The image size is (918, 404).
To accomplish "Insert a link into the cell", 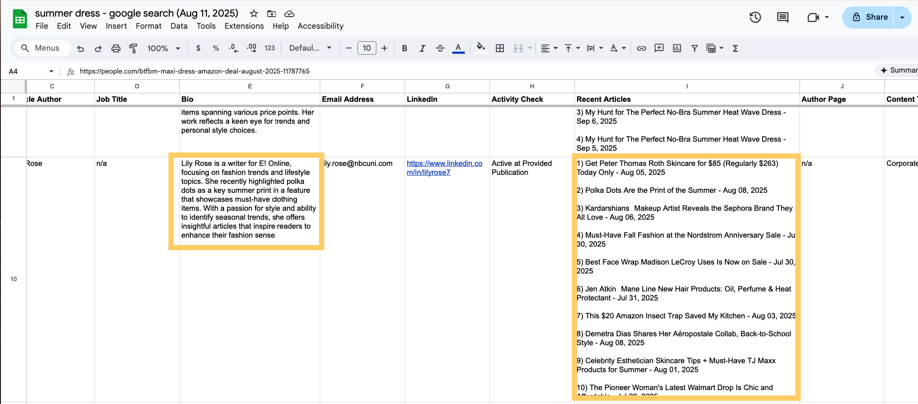I will (641, 48).
